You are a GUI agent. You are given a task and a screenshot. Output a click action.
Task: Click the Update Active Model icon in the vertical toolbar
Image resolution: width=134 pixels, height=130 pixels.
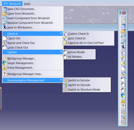coord(123,85)
